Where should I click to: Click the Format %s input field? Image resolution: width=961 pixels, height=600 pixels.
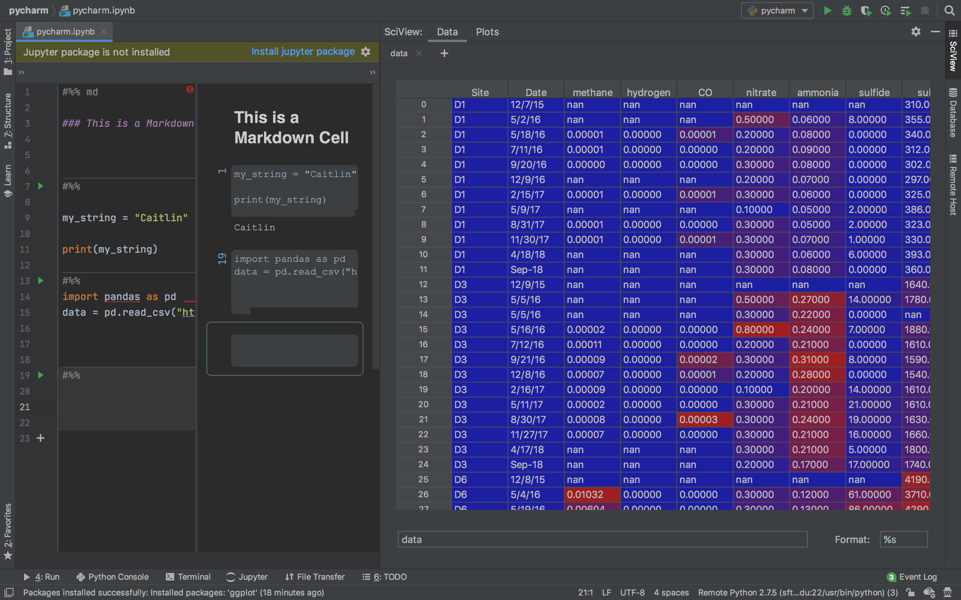pos(904,539)
